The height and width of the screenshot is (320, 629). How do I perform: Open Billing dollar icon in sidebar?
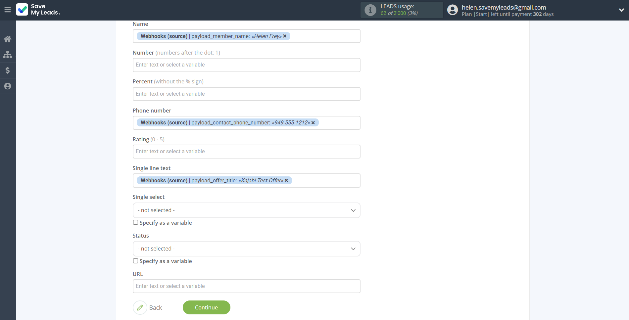pyautogui.click(x=8, y=70)
